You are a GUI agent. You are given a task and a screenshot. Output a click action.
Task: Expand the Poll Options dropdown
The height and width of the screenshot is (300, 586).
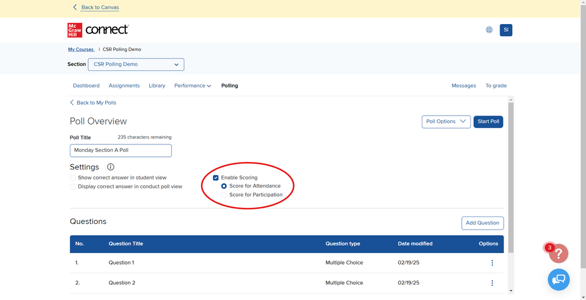coord(446,121)
